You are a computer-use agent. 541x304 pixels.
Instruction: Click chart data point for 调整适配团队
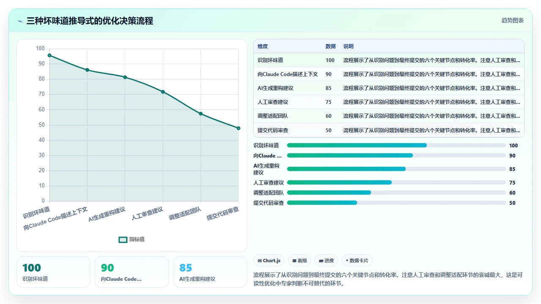[201, 114]
